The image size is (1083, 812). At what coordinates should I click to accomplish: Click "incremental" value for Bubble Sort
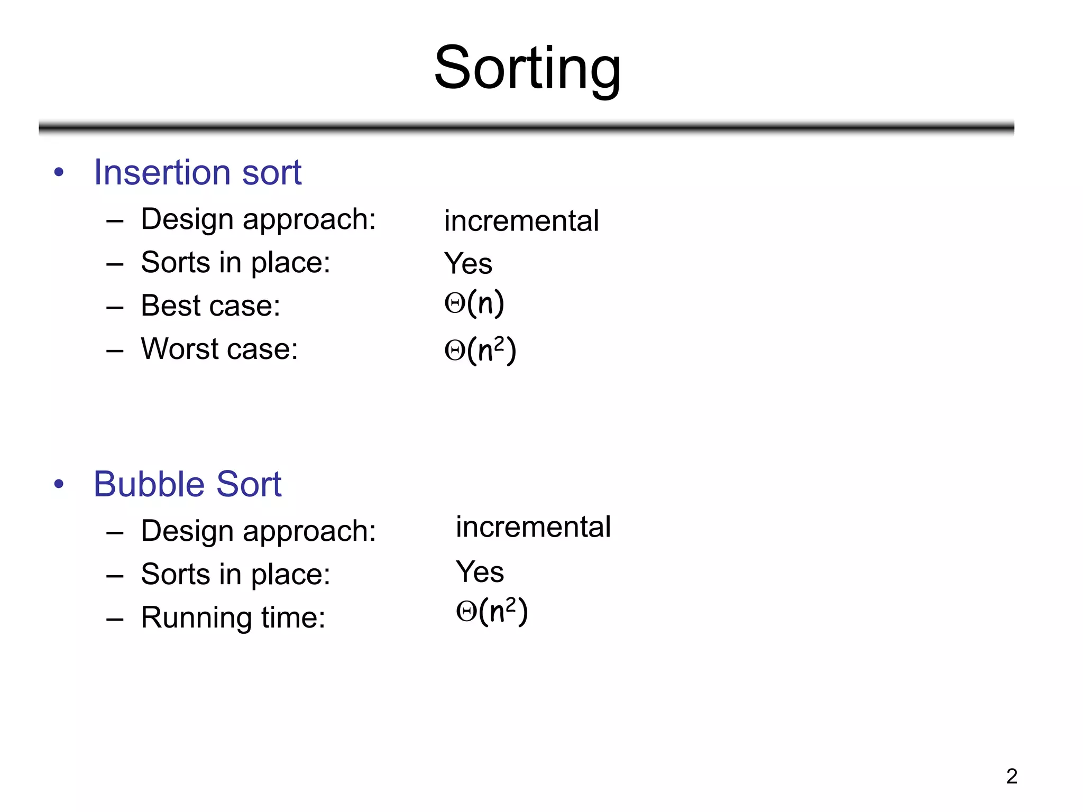[x=533, y=527]
